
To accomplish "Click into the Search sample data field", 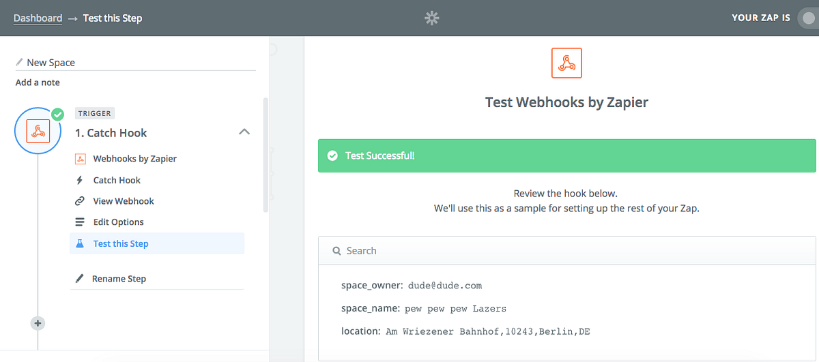I will click(x=566, y=251).
